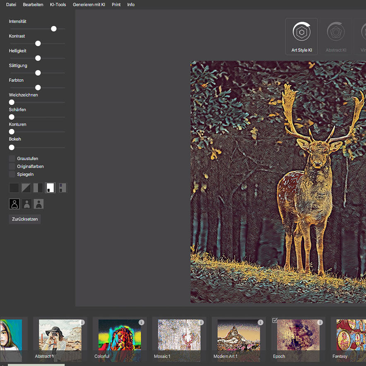This screenshot has height=366, width=366.
Task: Apply the Modern Art 1 style thumbnail
Action: (x=239, y=340)
